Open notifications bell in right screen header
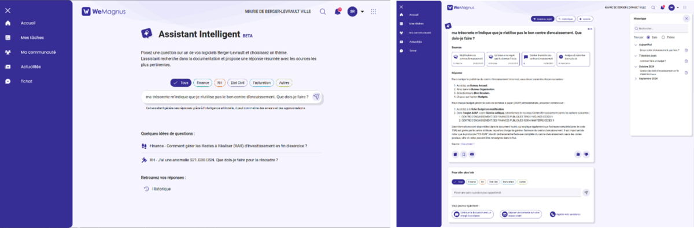The width and height of the screenshot is (694, 228). [x=662, y=8]
